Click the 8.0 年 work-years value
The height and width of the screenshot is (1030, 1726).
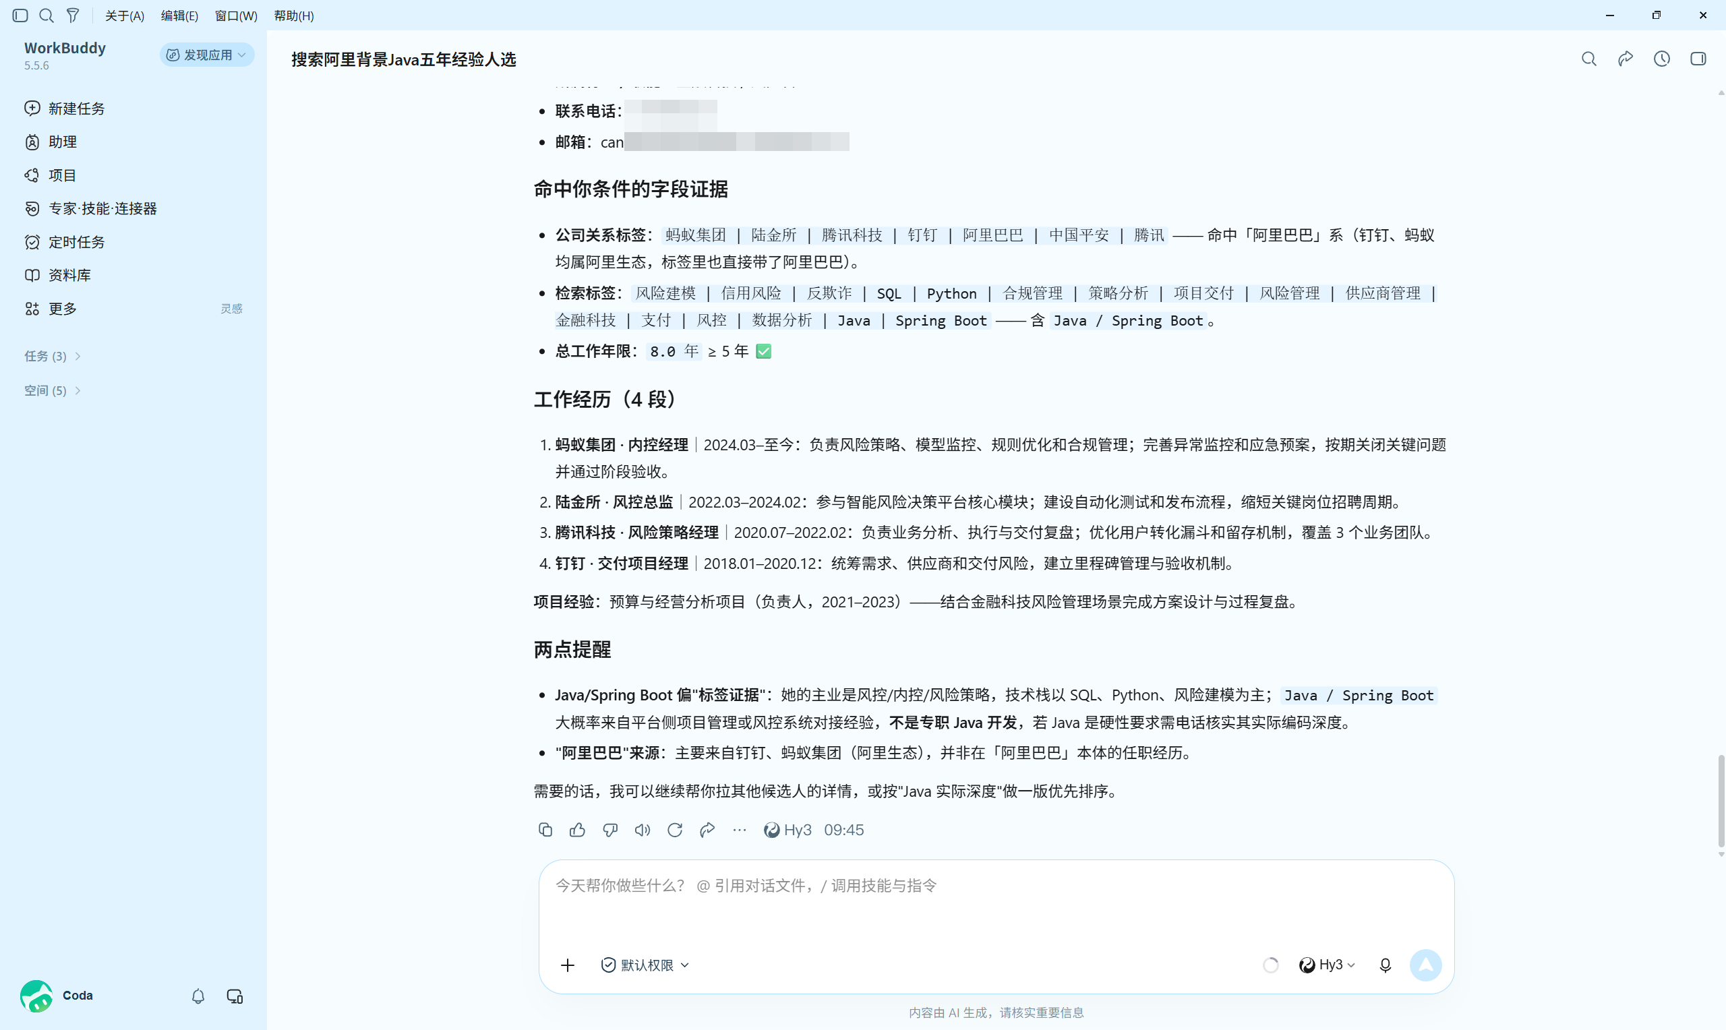tap(673, 351)
